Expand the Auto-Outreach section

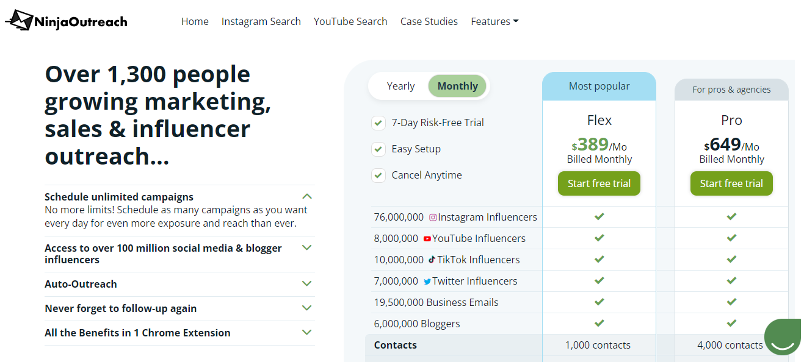pos(307,283)
